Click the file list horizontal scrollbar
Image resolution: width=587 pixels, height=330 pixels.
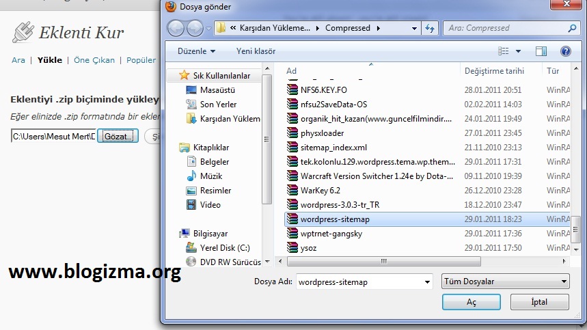point(384,261)
